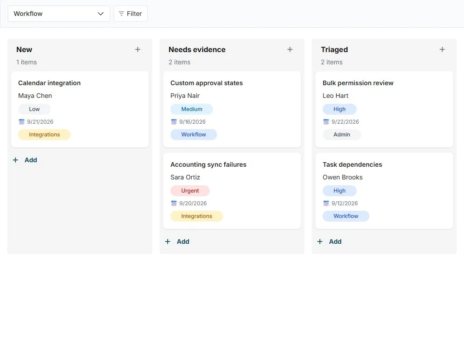Image resolution: width=464 pixels, height=348 pixels.
Task: Open the Calendar integration card
Action: pos(80,109)
